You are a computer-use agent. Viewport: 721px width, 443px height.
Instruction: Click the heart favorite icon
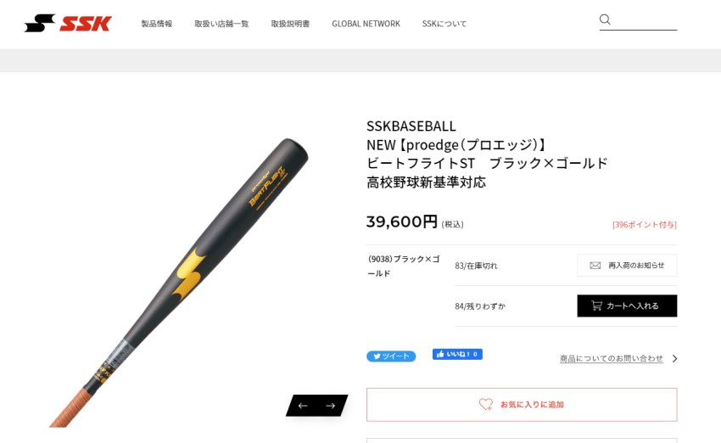[485, 404]
